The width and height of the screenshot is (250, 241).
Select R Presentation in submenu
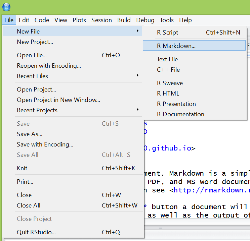click(194, 104)
